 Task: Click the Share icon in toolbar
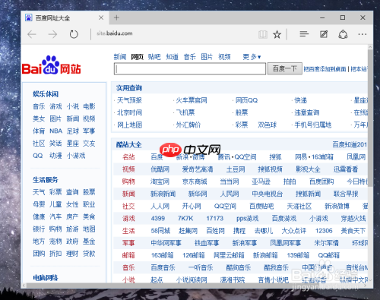[343, 34]
